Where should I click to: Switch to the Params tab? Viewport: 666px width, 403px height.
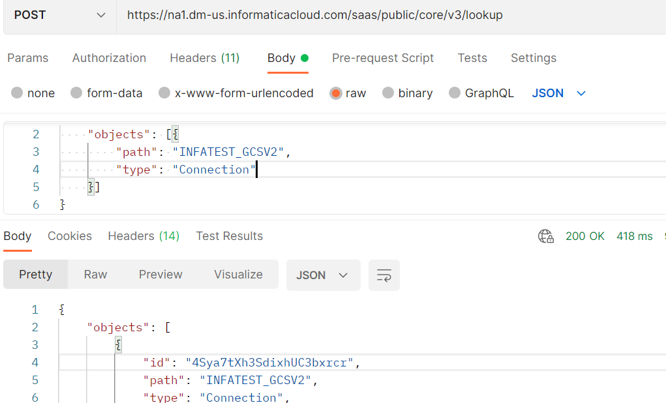point(28,58)
